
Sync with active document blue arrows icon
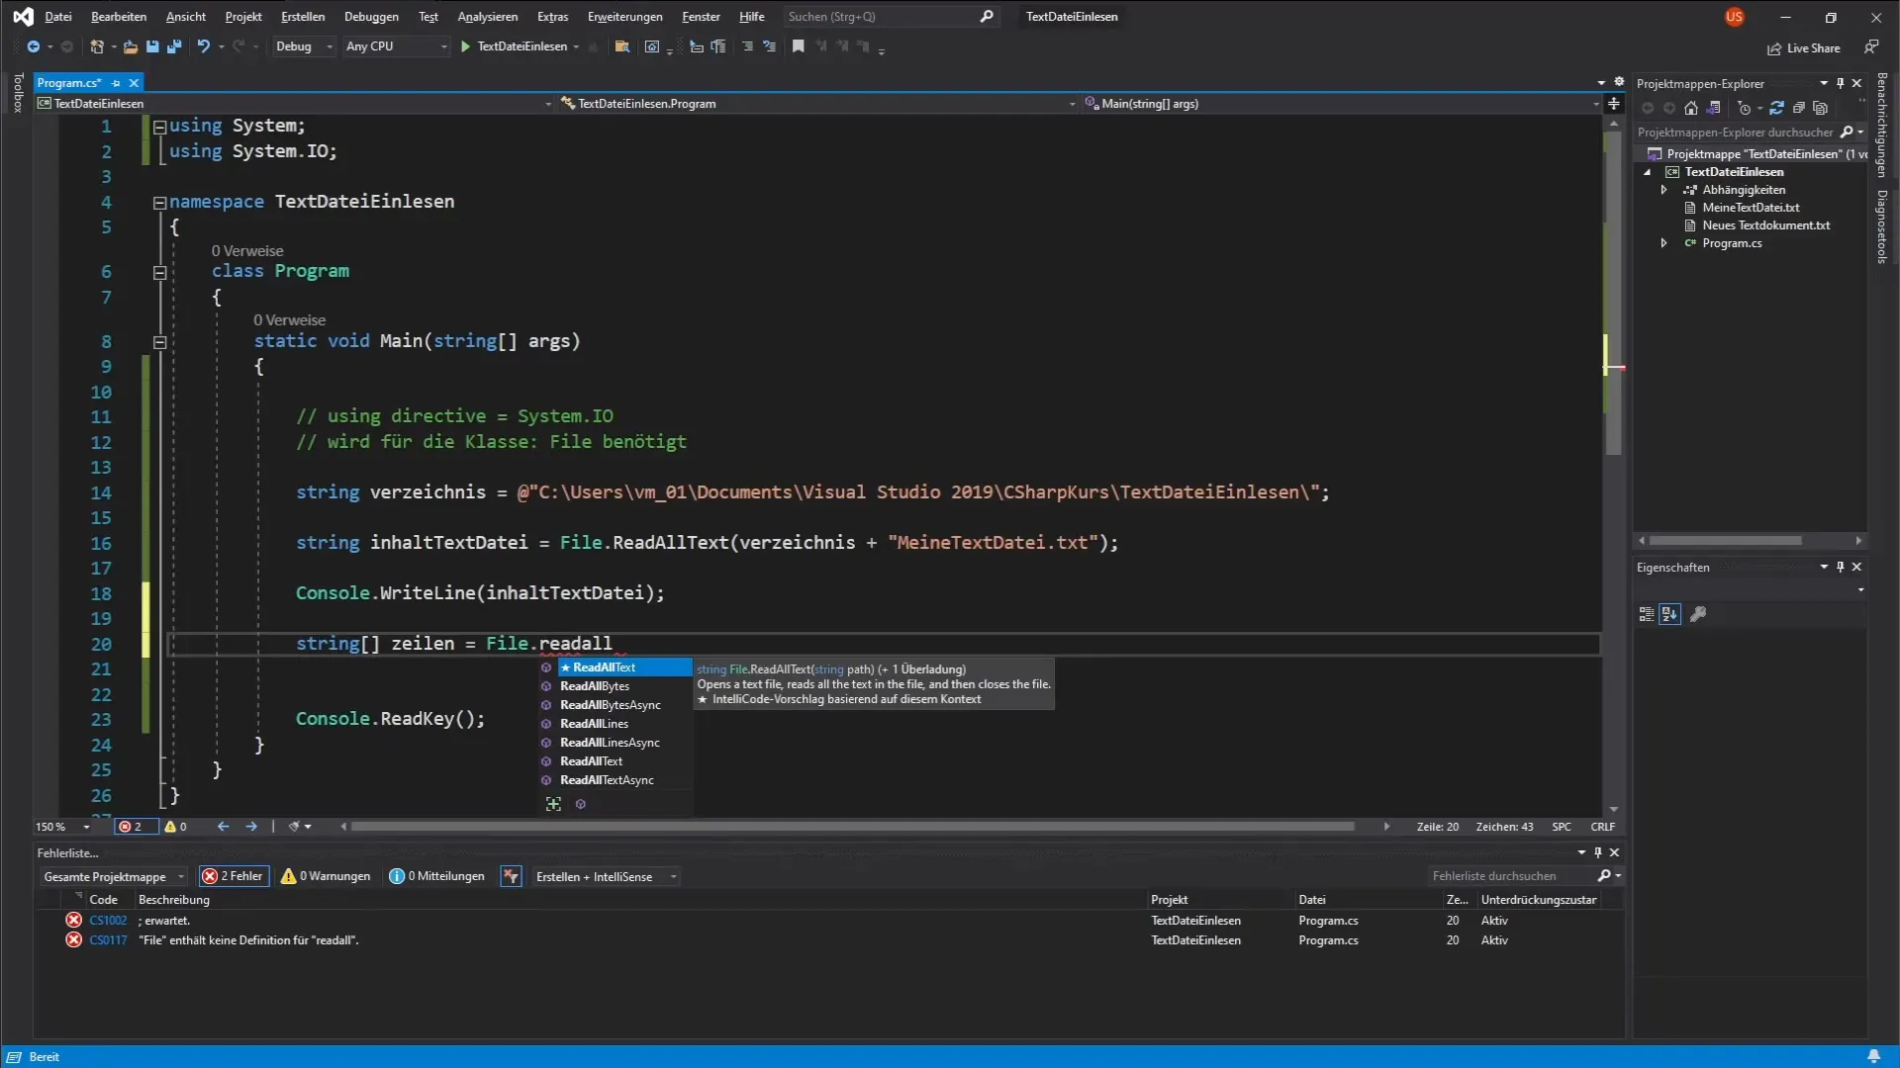click(1776, 108)
